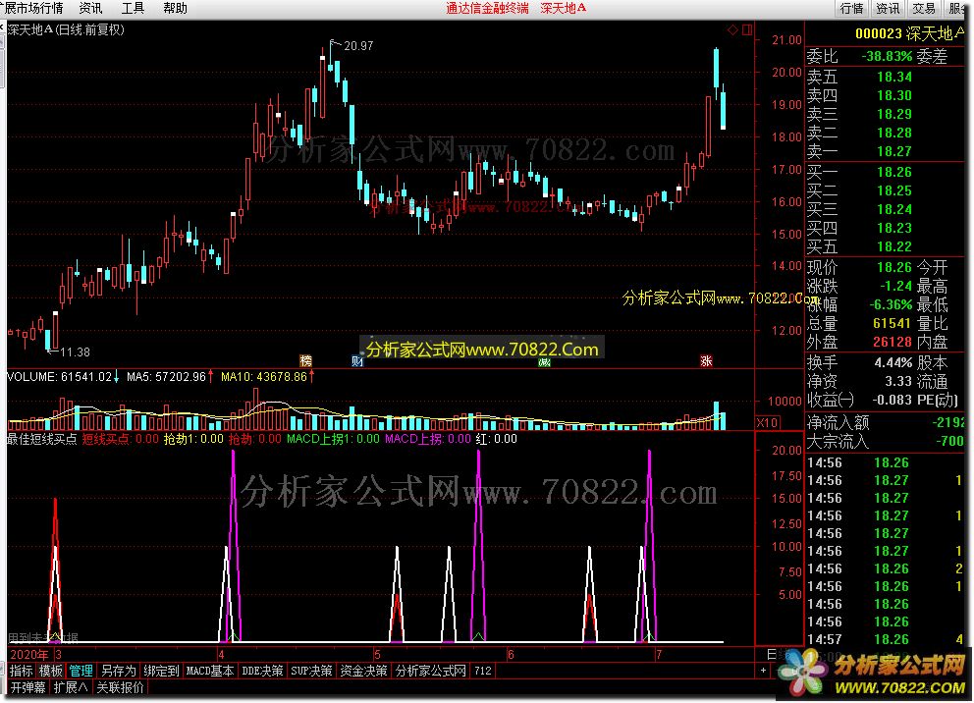Select the 712 tab
This screenshot has width=974, height=703.
[x=483, y=671]
